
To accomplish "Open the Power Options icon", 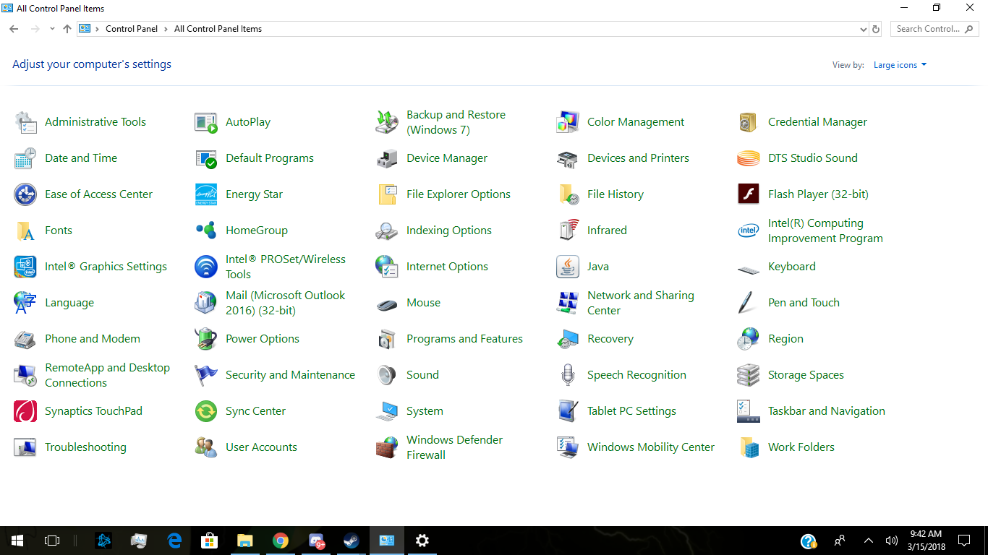I will click(206, 339).
